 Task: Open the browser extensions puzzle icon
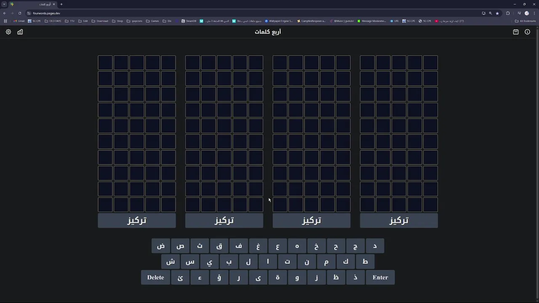pyautogui.click(x=508, y=13)
